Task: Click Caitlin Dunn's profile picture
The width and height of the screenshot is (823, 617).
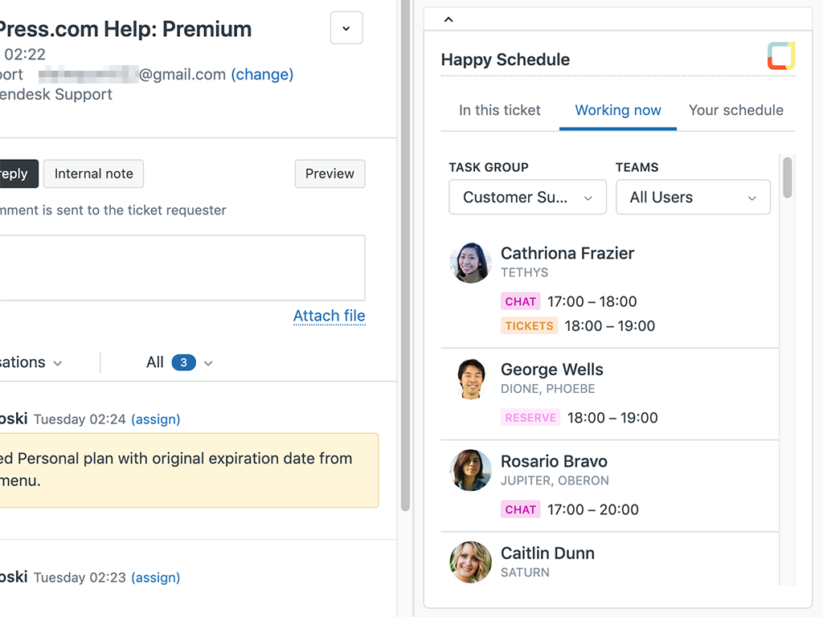Action: (470, 562)
